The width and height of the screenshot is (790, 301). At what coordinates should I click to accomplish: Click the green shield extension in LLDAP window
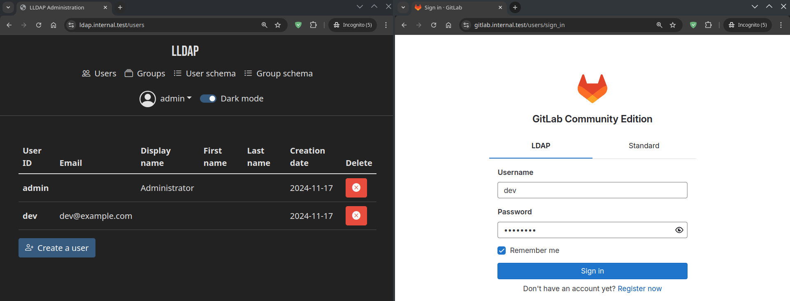pyautogui.click(x=298, y=25)
